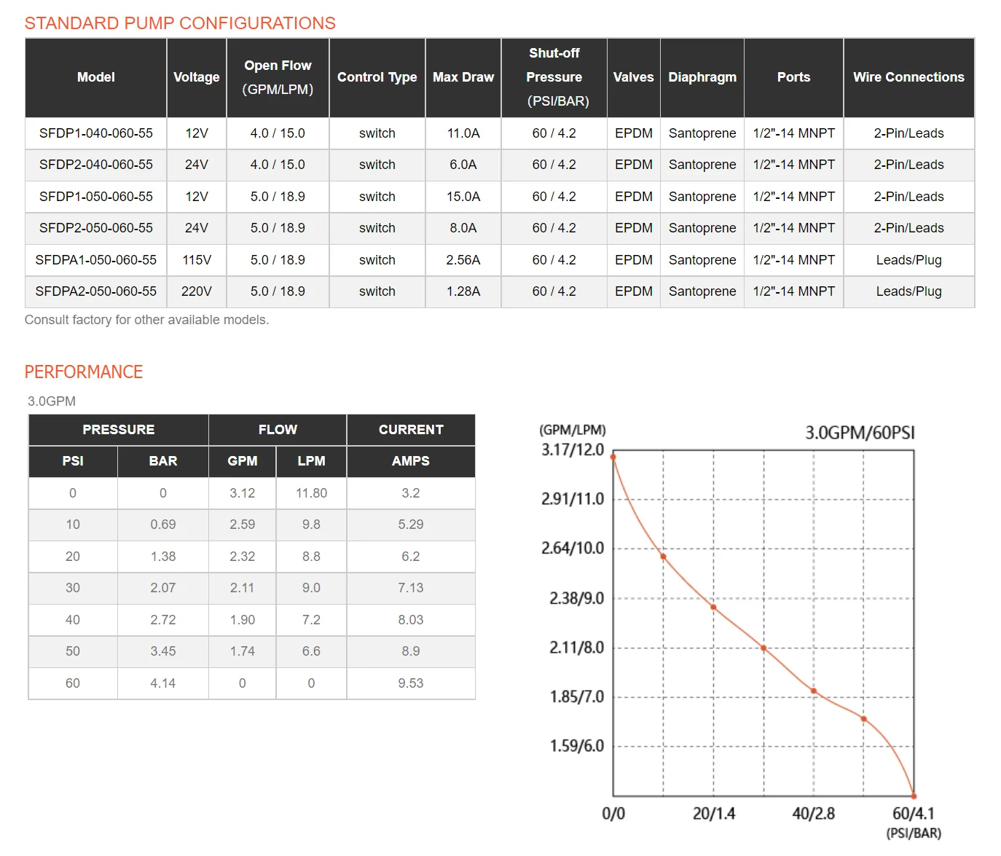Image resolution: width=1001 pixels, height=856 pixels.
Task: Click the 115V voltage cell
Action: click(x=197, y=260)
